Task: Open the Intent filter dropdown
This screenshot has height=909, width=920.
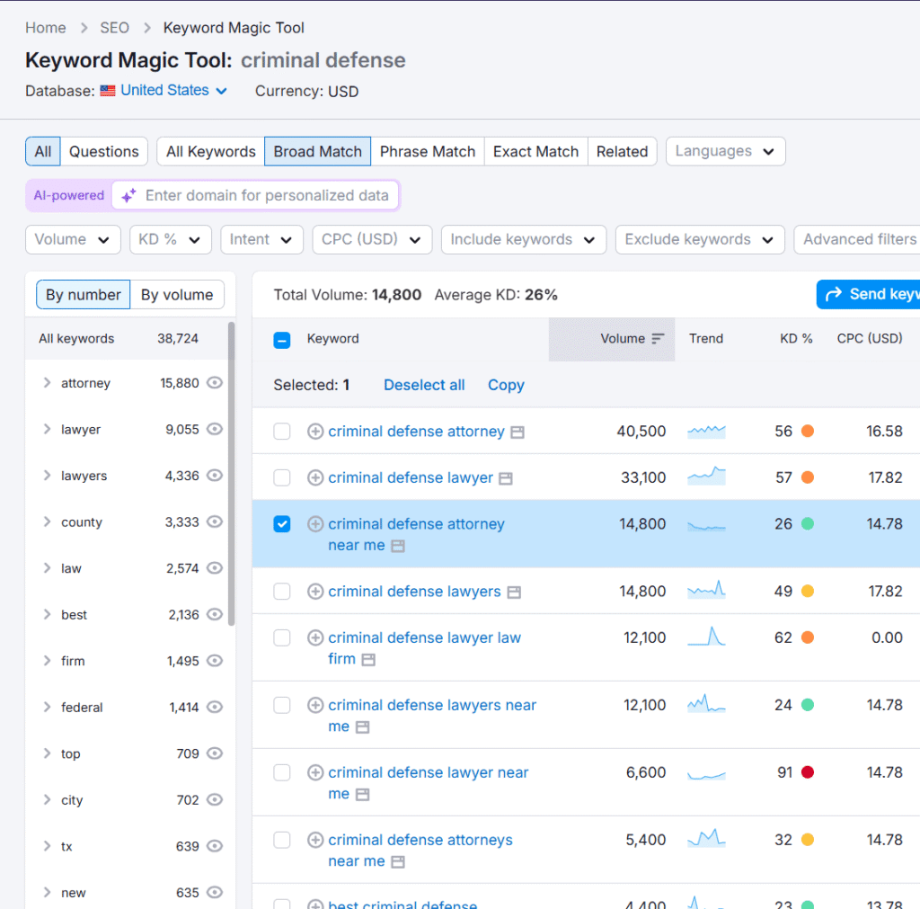Action: 261,239
